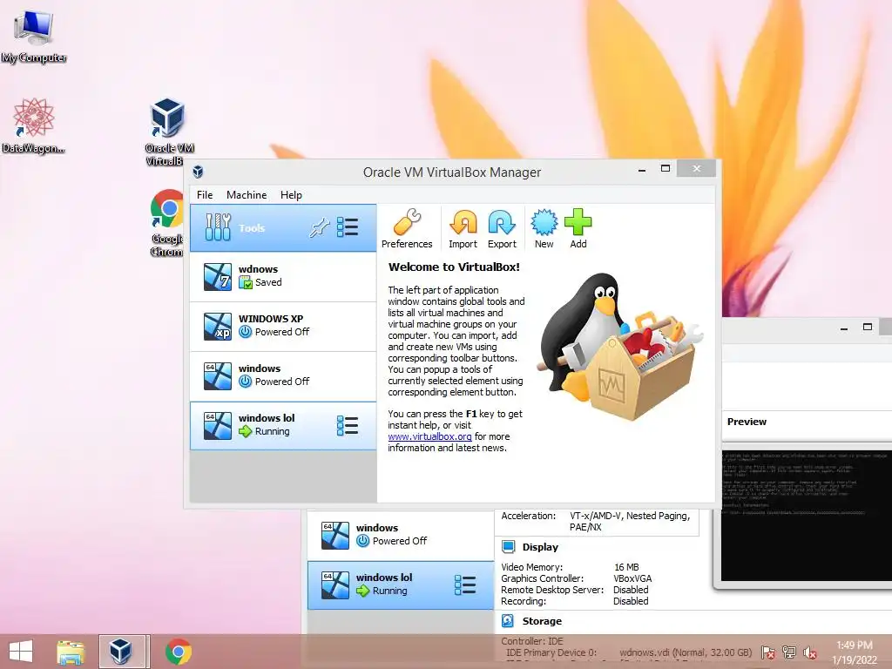Click the XP icon of WINDOWS XP
Image resolution: width=892 pixels, height=669 pixels.
(x=218, y=326)
